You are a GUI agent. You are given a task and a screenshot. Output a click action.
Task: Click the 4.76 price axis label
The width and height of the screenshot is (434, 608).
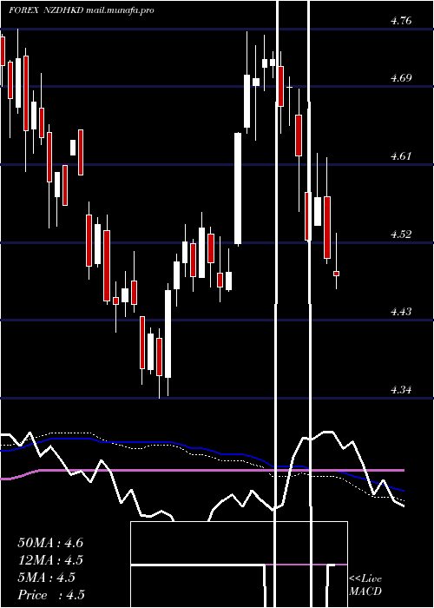click(x=401, y=21)
